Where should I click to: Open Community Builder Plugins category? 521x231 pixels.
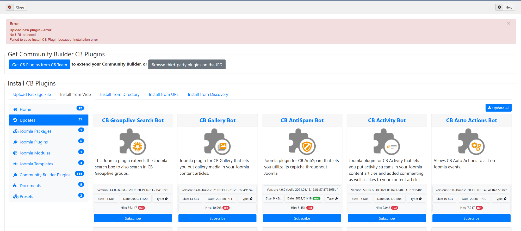[48, 175]
